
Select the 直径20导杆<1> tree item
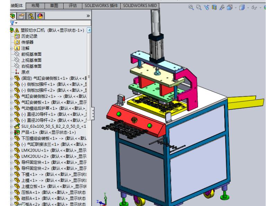tap(54, 114)
